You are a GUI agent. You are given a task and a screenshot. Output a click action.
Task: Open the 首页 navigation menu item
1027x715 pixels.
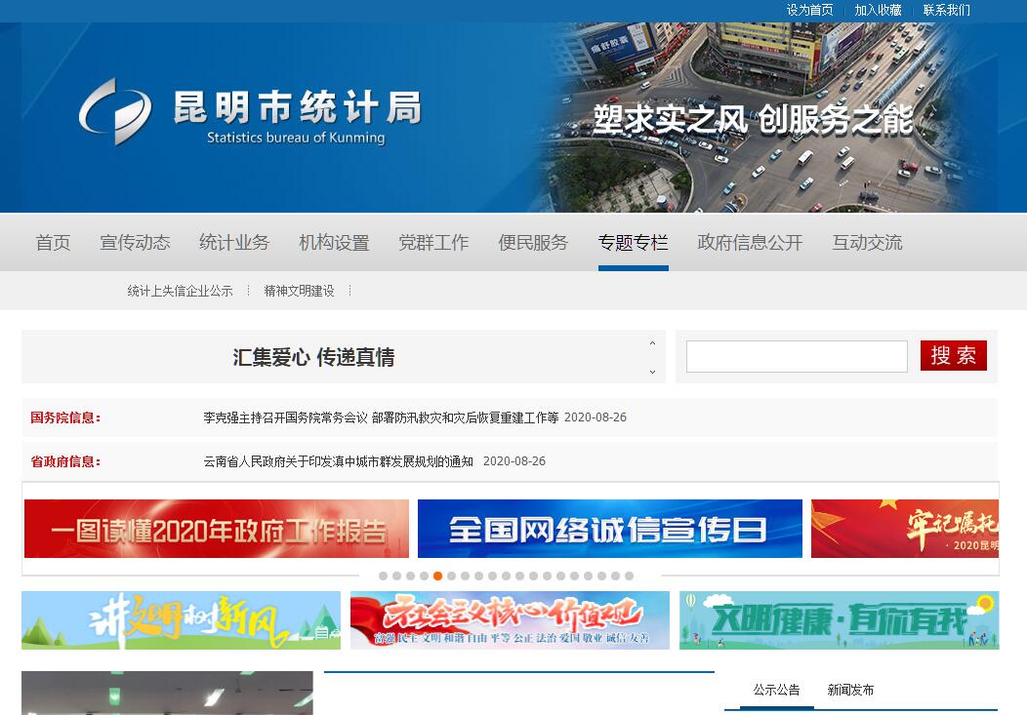53,243
